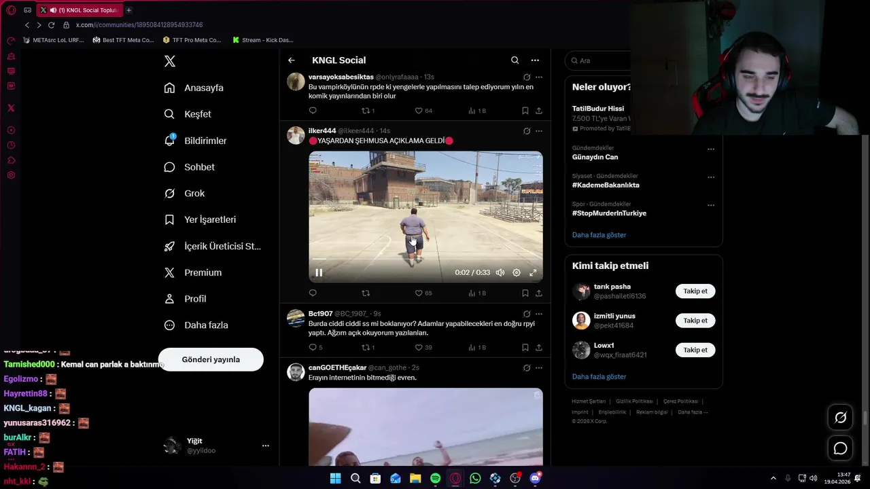Viewport: 870px width, 489px height.
Task: Follow izmitli yunus
Action: coord(695,321)
